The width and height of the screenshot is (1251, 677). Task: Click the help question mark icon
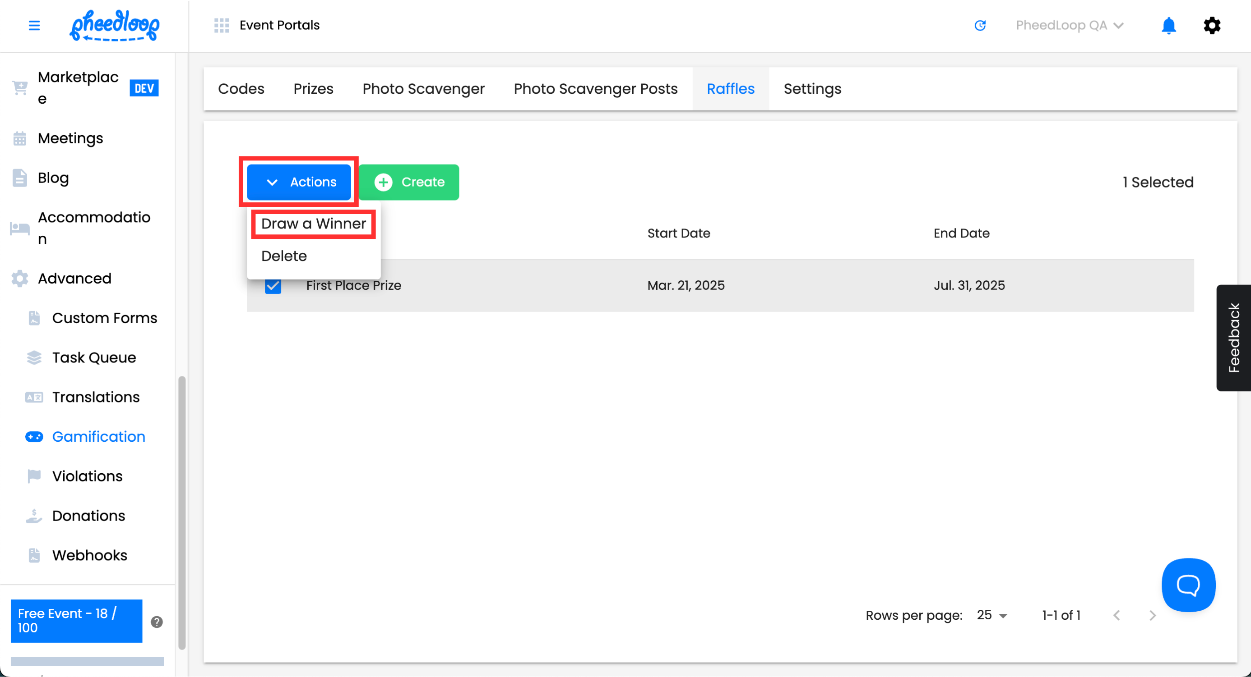pos(156,622)
